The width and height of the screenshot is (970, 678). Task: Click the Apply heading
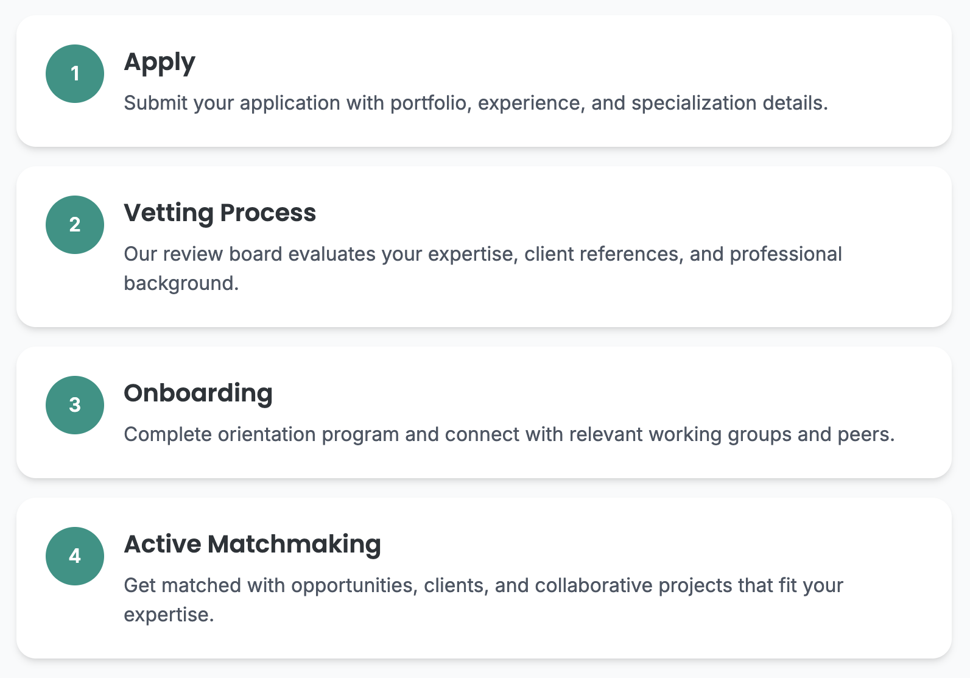click(x=160, y=63)
